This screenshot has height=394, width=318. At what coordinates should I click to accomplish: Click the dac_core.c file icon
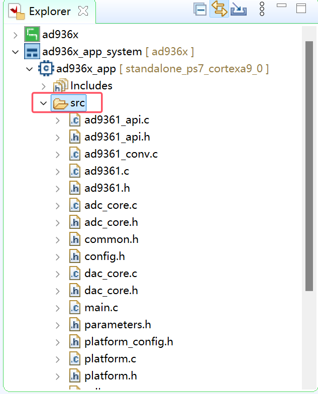pyautogui.click(x=75, y=274)
